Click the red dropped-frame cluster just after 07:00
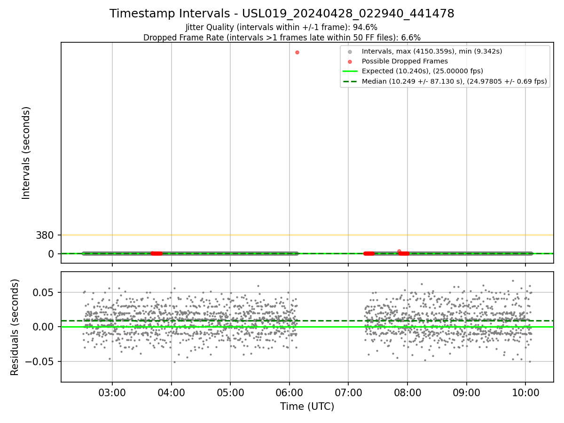This screenshot has width=564, height=423. pyautogui.click(x=369, y=253)
